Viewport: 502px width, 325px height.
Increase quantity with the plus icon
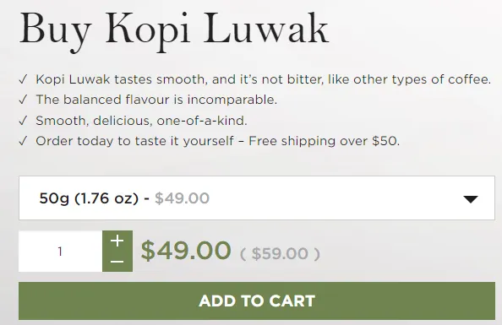(117, 241)
